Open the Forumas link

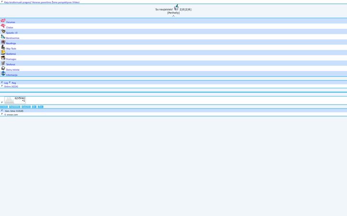point(11,22)
